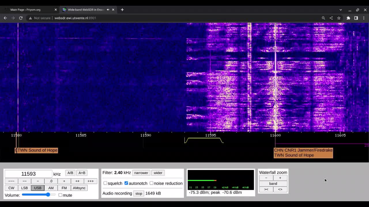Open the Not secure site info warning

pyautogui.click(x=39, y=18)
